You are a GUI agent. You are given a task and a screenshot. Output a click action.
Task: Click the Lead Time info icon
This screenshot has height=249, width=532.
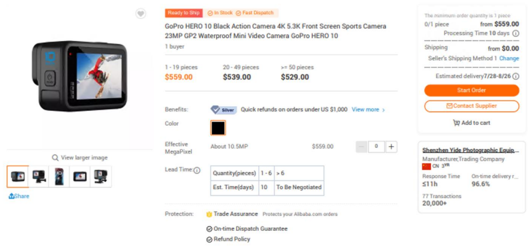pyautogui.click(x=197, y=170)
